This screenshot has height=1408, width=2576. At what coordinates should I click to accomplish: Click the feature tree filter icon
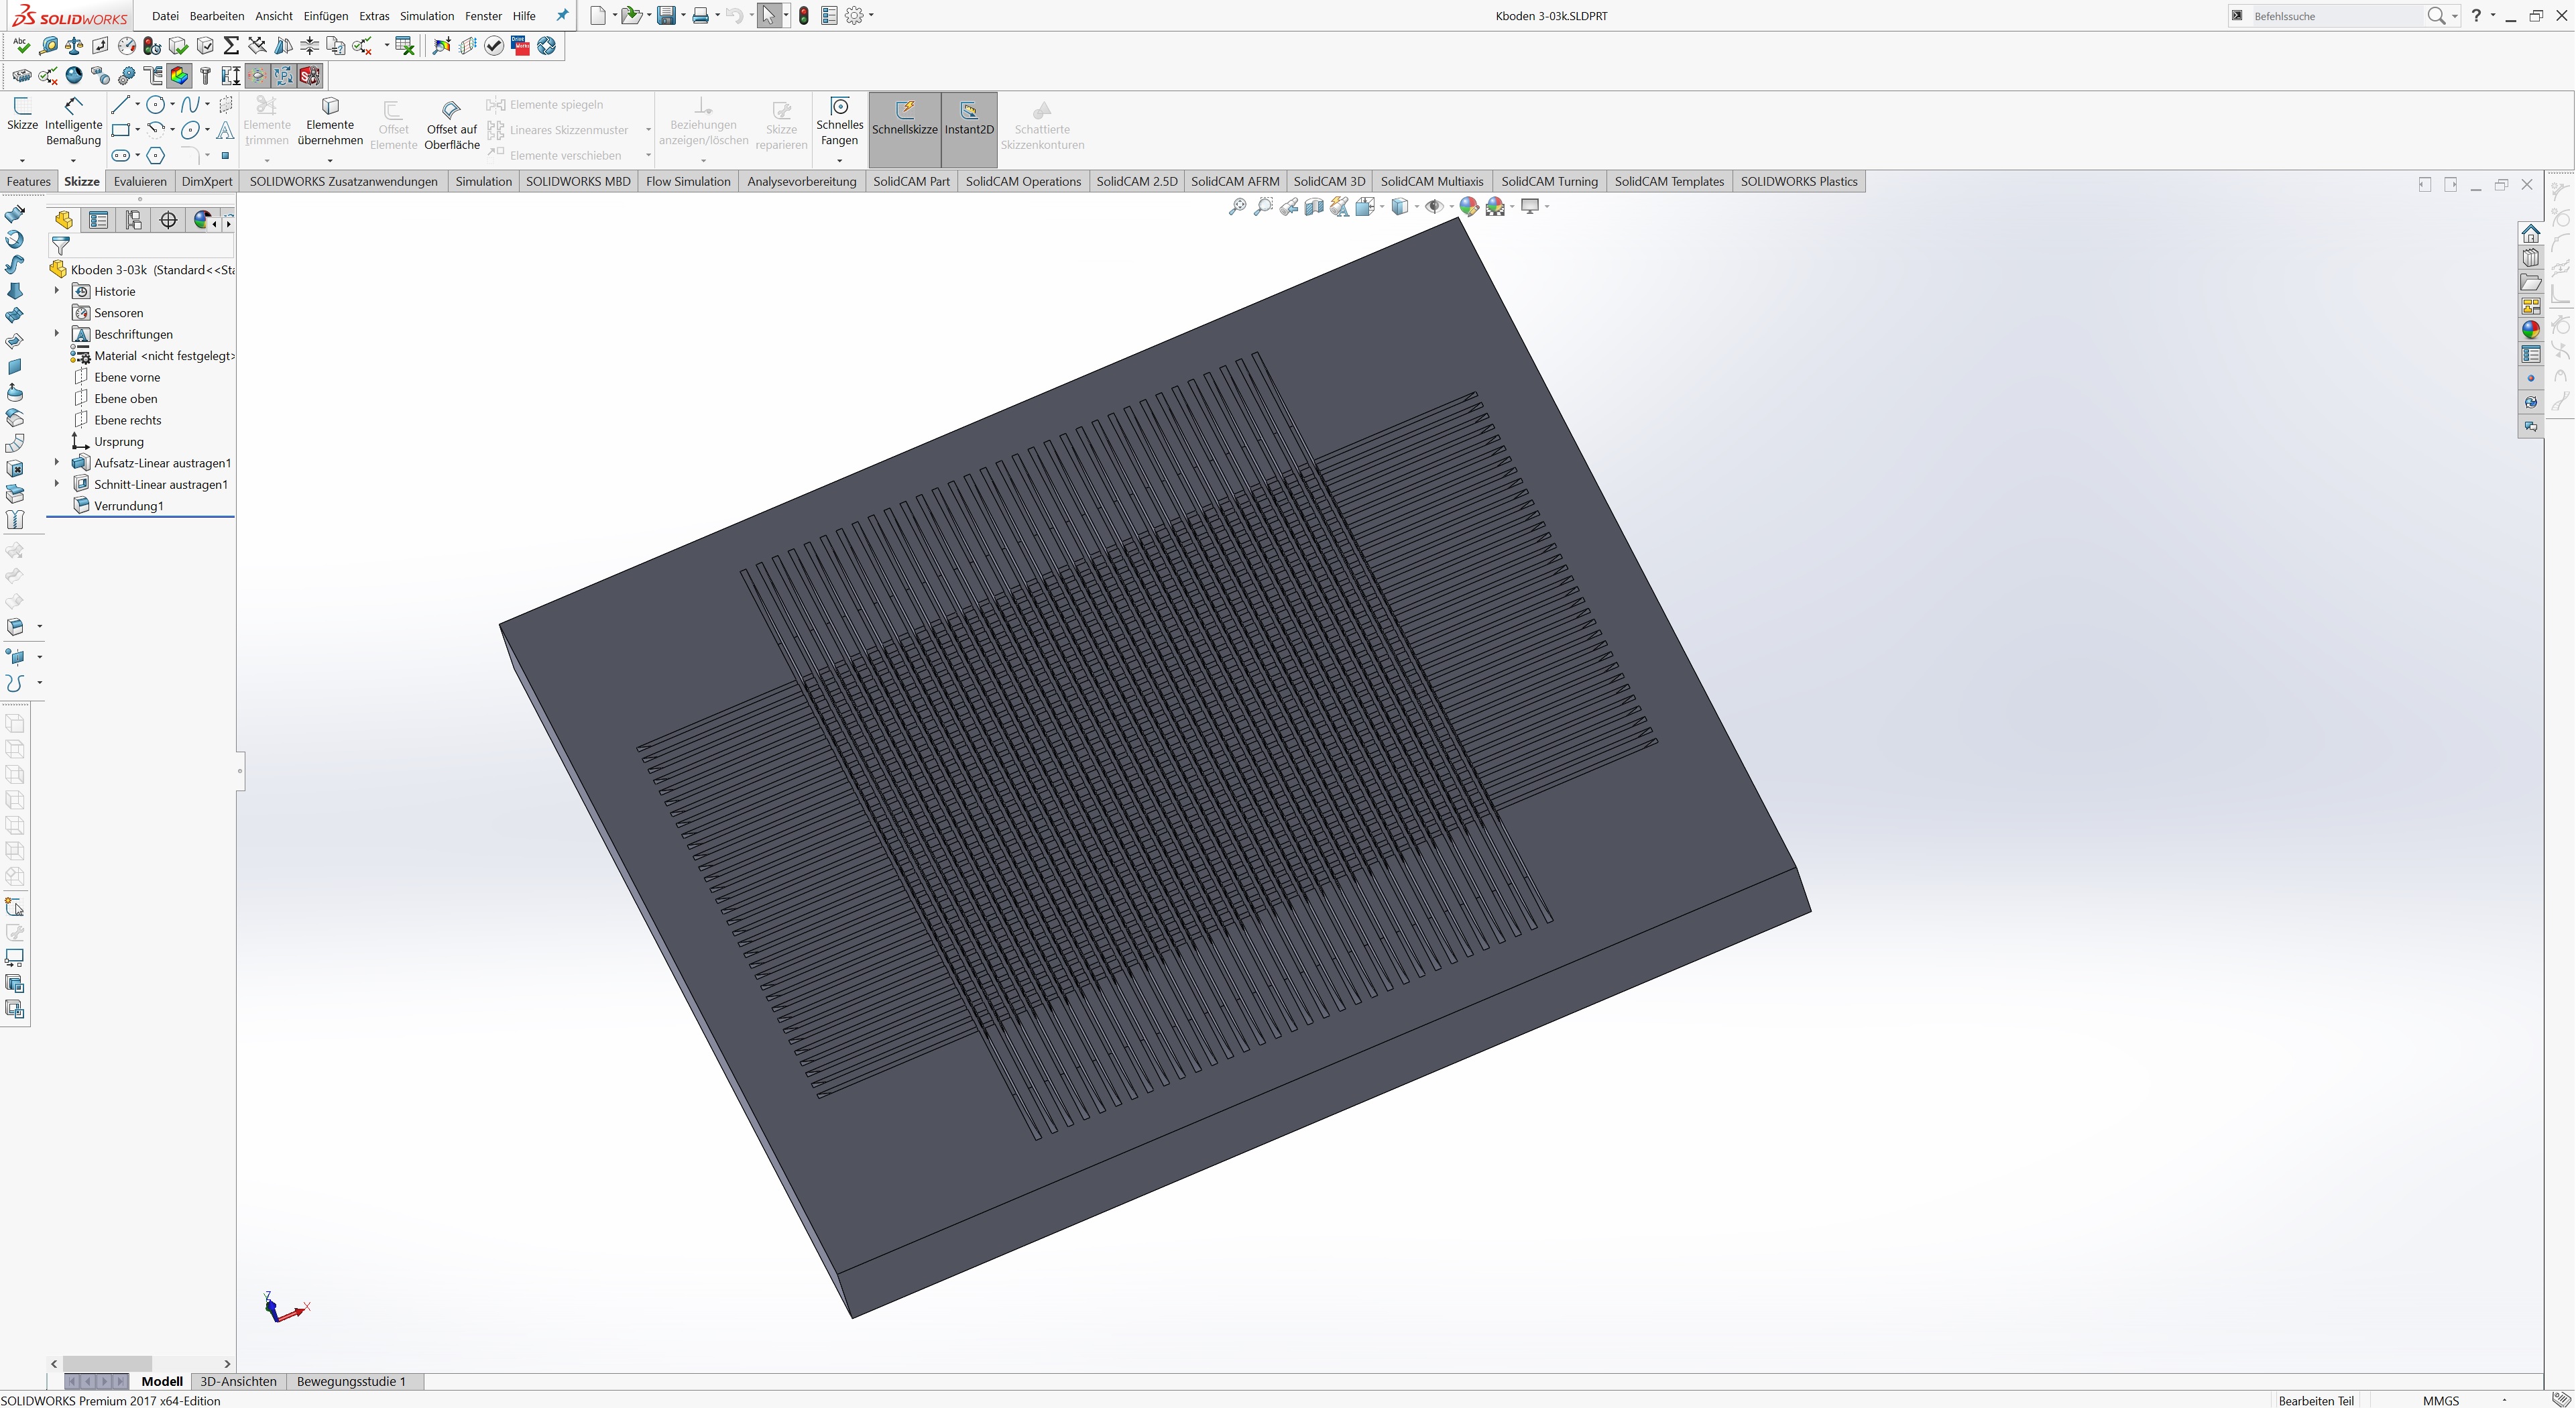click(61, 245)
